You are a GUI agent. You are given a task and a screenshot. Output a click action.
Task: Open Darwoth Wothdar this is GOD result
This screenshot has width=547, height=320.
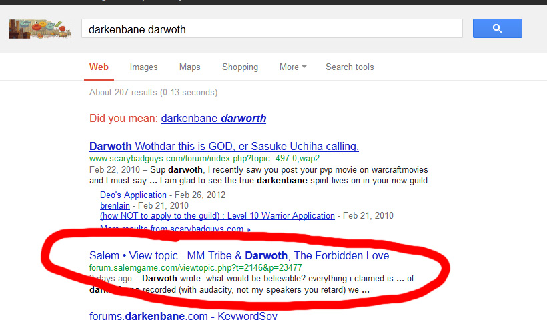coord(224,146)
